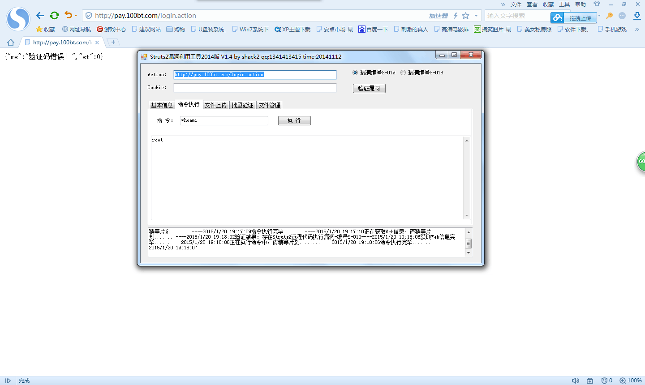The width and height of the screenshot is (645, 385).
Task: Open address bar dropdown arrow
Action: [x=476, y=16]
